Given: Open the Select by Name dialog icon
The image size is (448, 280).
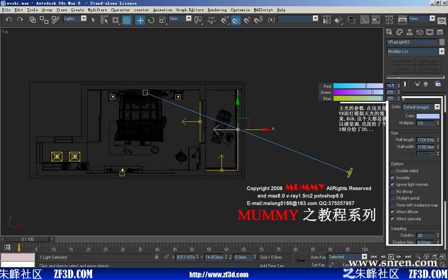Looking at the screenshot, I should pyautogui.click(x=104, y=20).
